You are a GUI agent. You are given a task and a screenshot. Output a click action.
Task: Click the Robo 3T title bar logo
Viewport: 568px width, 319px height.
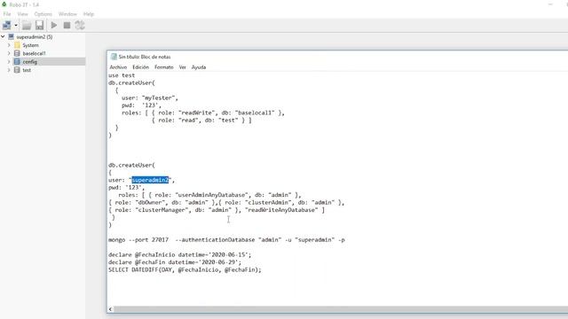4,4
